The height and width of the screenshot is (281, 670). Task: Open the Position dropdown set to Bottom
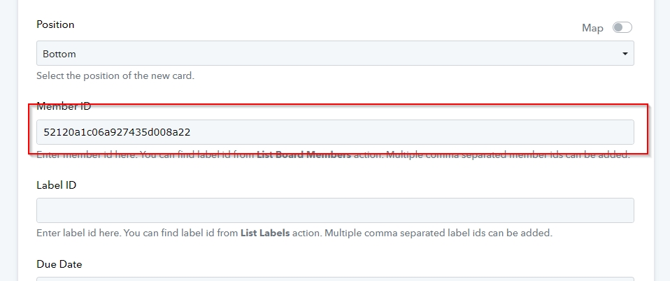[335, 53]
